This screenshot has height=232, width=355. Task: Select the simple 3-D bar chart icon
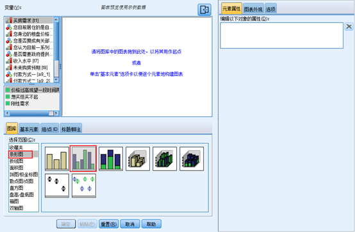(x=138, y=159)
